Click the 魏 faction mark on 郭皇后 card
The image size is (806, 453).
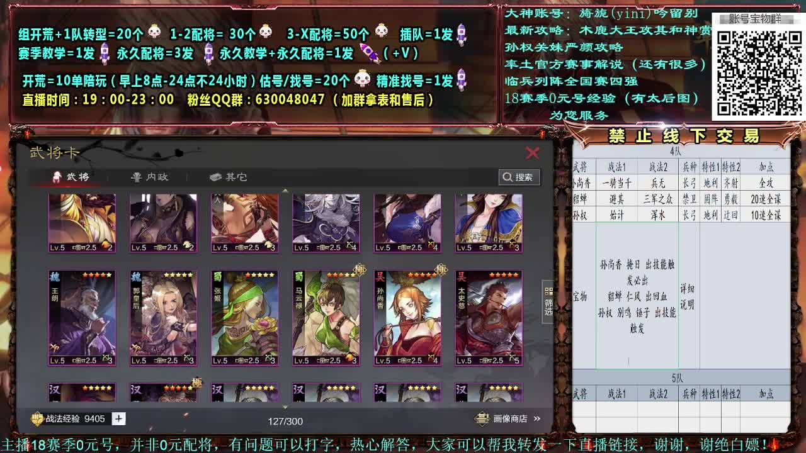coord(136,277)
